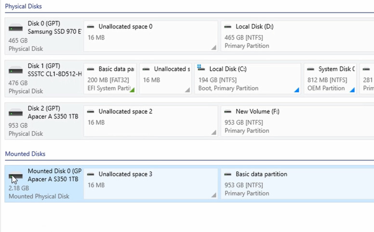Click the Disk 2 Apacer drive icon
The height and width of the screenshot is (232, 374).
pyautogui.click(x=16, y=113)
